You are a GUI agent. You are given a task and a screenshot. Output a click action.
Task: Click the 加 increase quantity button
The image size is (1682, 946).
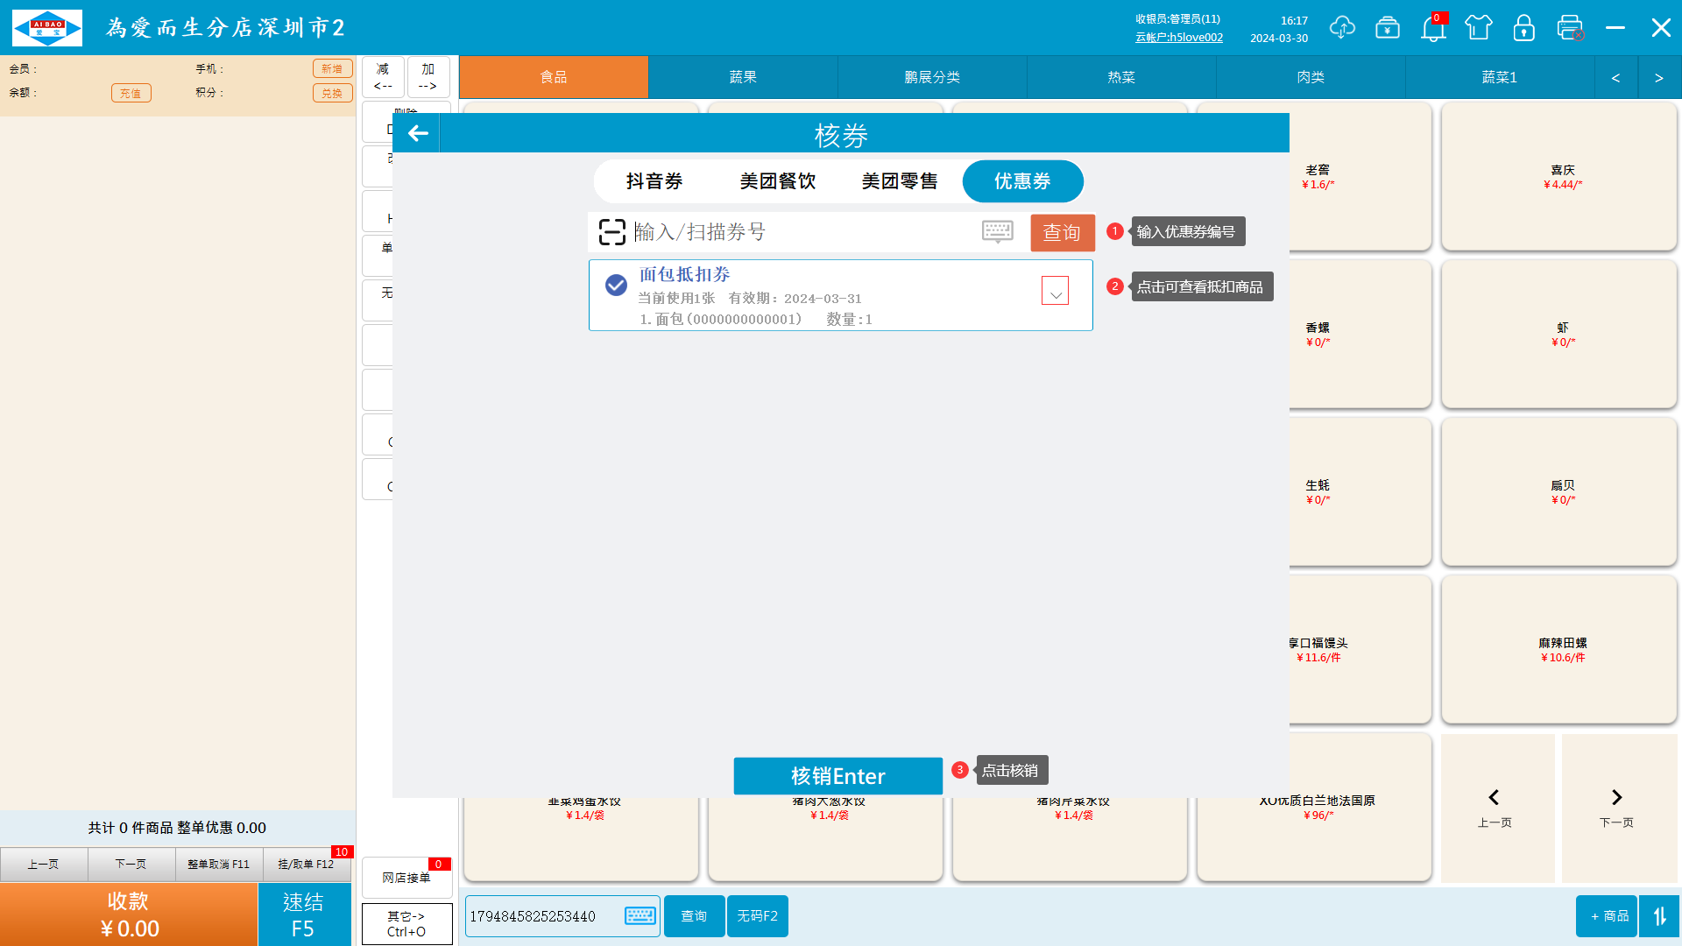428,77
